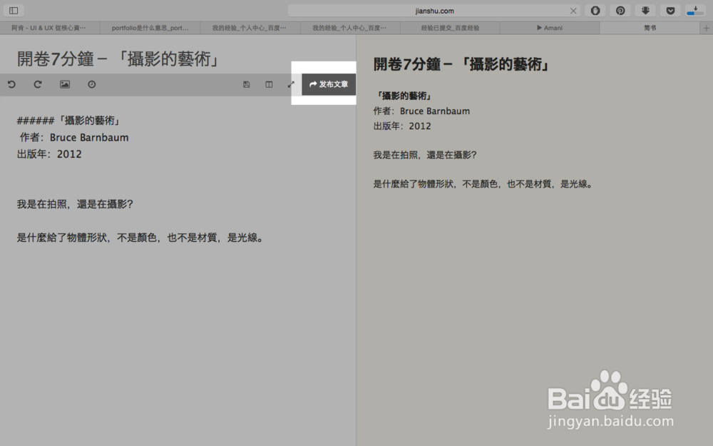Expand the Amani bookmarks folder tab
This screenshot has height=446, width=713.
(551, 27)
